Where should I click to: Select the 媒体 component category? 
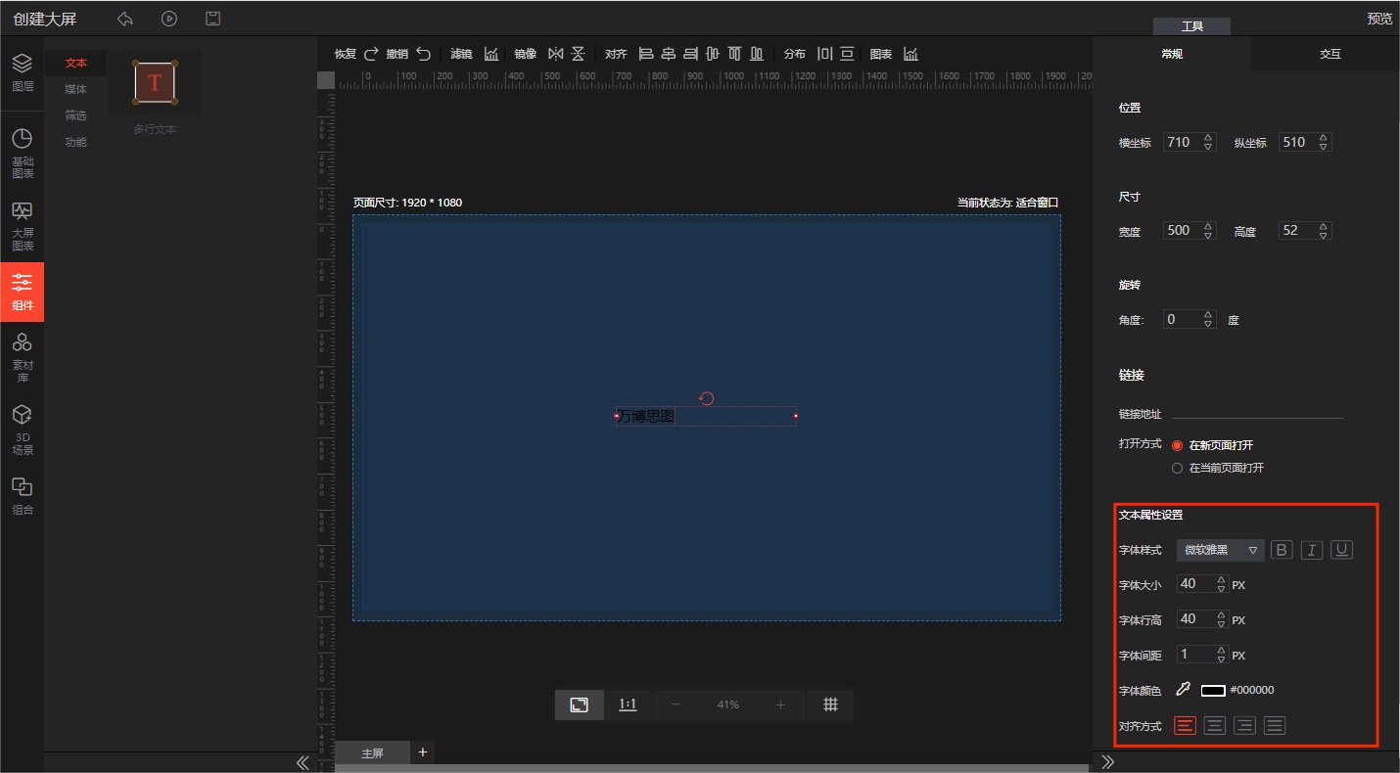pyautogui.click(x=75, y=89)
